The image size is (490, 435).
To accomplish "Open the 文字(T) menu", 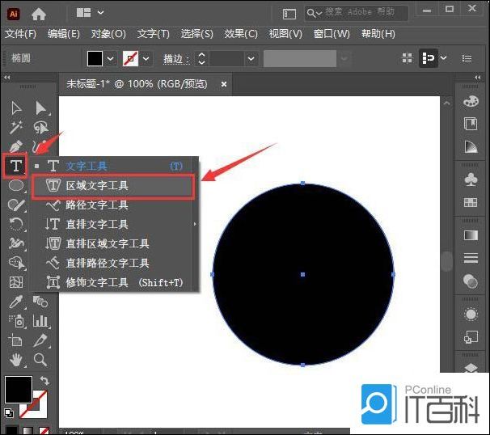I will [153, 33].
